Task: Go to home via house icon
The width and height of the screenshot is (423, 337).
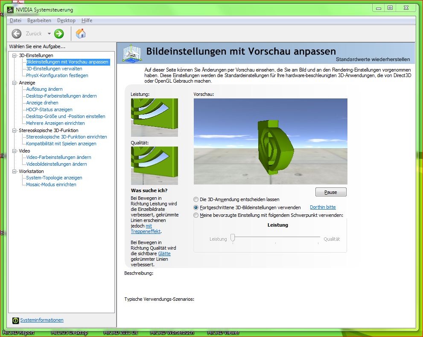Action: [x=80, y=34]
